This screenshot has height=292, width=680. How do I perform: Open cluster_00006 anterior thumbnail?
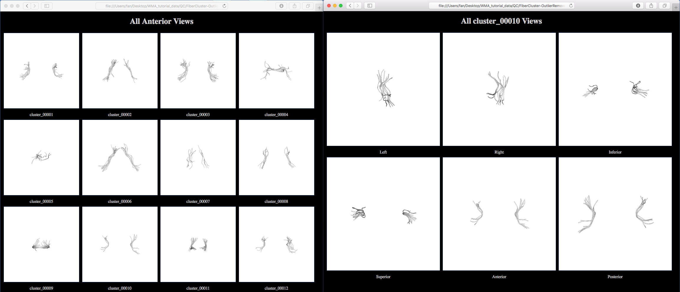(x=120, y=157)
